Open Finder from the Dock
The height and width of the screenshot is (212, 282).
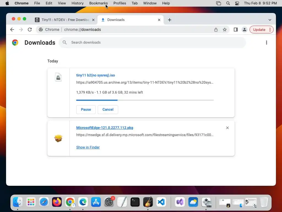point(18,202)
